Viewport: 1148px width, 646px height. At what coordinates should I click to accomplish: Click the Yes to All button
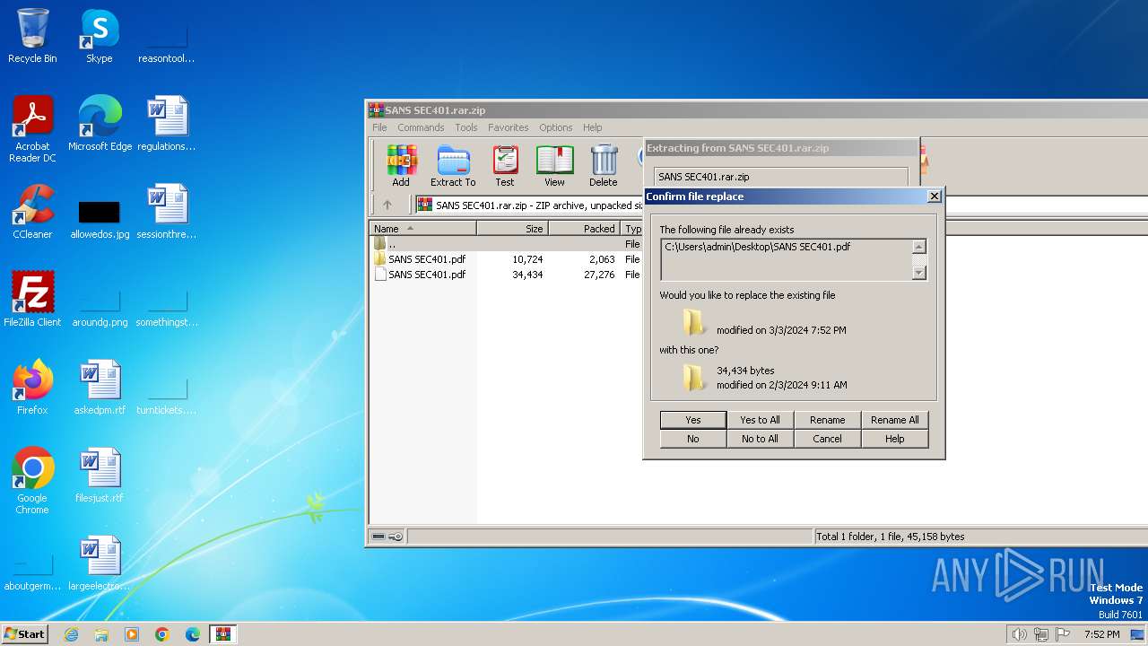[760, 420]
